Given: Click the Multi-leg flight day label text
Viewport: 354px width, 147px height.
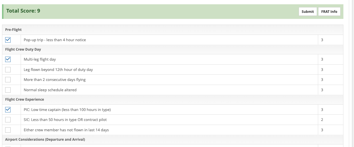Looking at the screenshot, I should click(40, 59).
